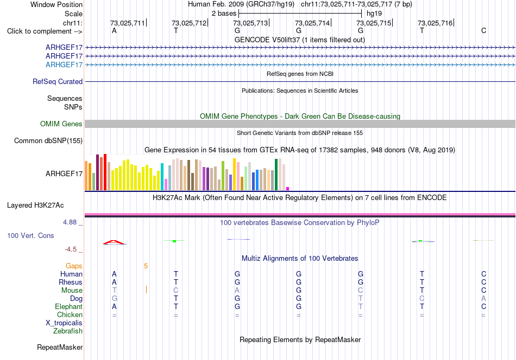Click the chr11:73,025,711-73,025,717 (7 bp) text
This screenshot has height=360, width=516.
356,4
